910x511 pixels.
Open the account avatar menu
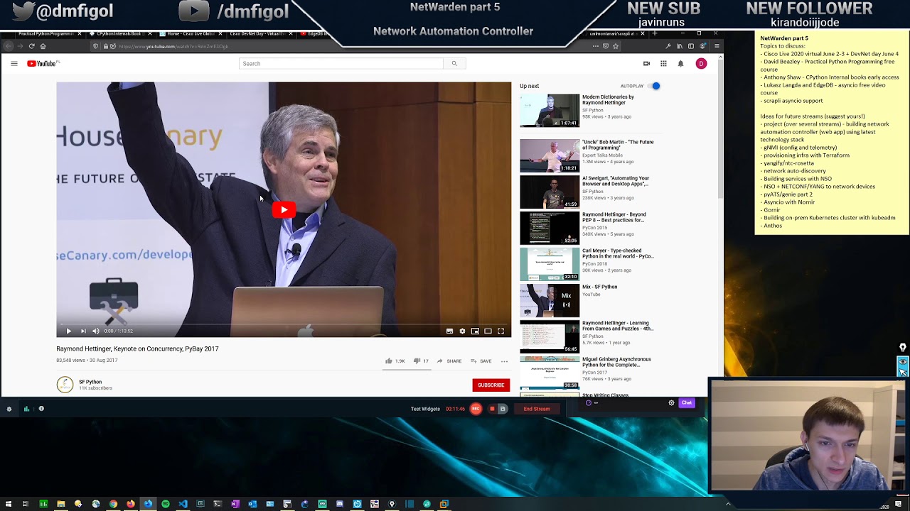click(701, 64)
